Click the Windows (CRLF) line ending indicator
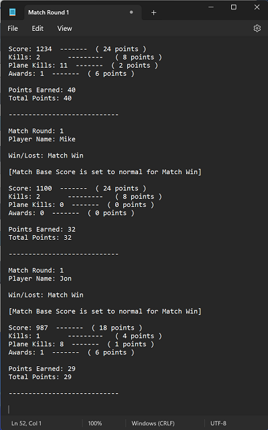The width and height of the screenshot is (268, 430). (x=153, y=423)
